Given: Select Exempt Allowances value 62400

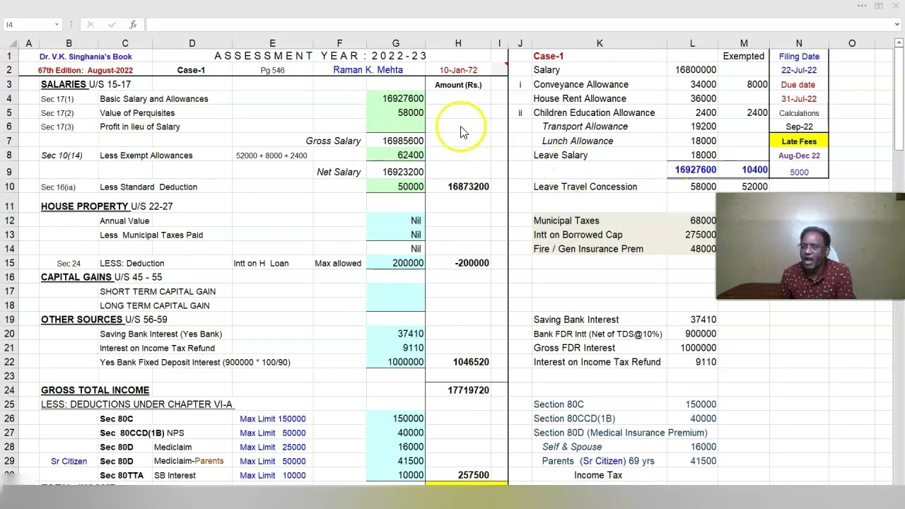Looking at the screenshot, I should coord(396,155).
